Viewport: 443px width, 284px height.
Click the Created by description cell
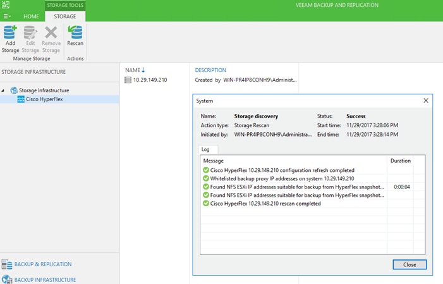(x=246, y=80)
